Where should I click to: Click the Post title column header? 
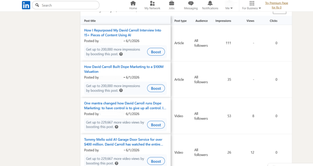[x=90, y=21]
